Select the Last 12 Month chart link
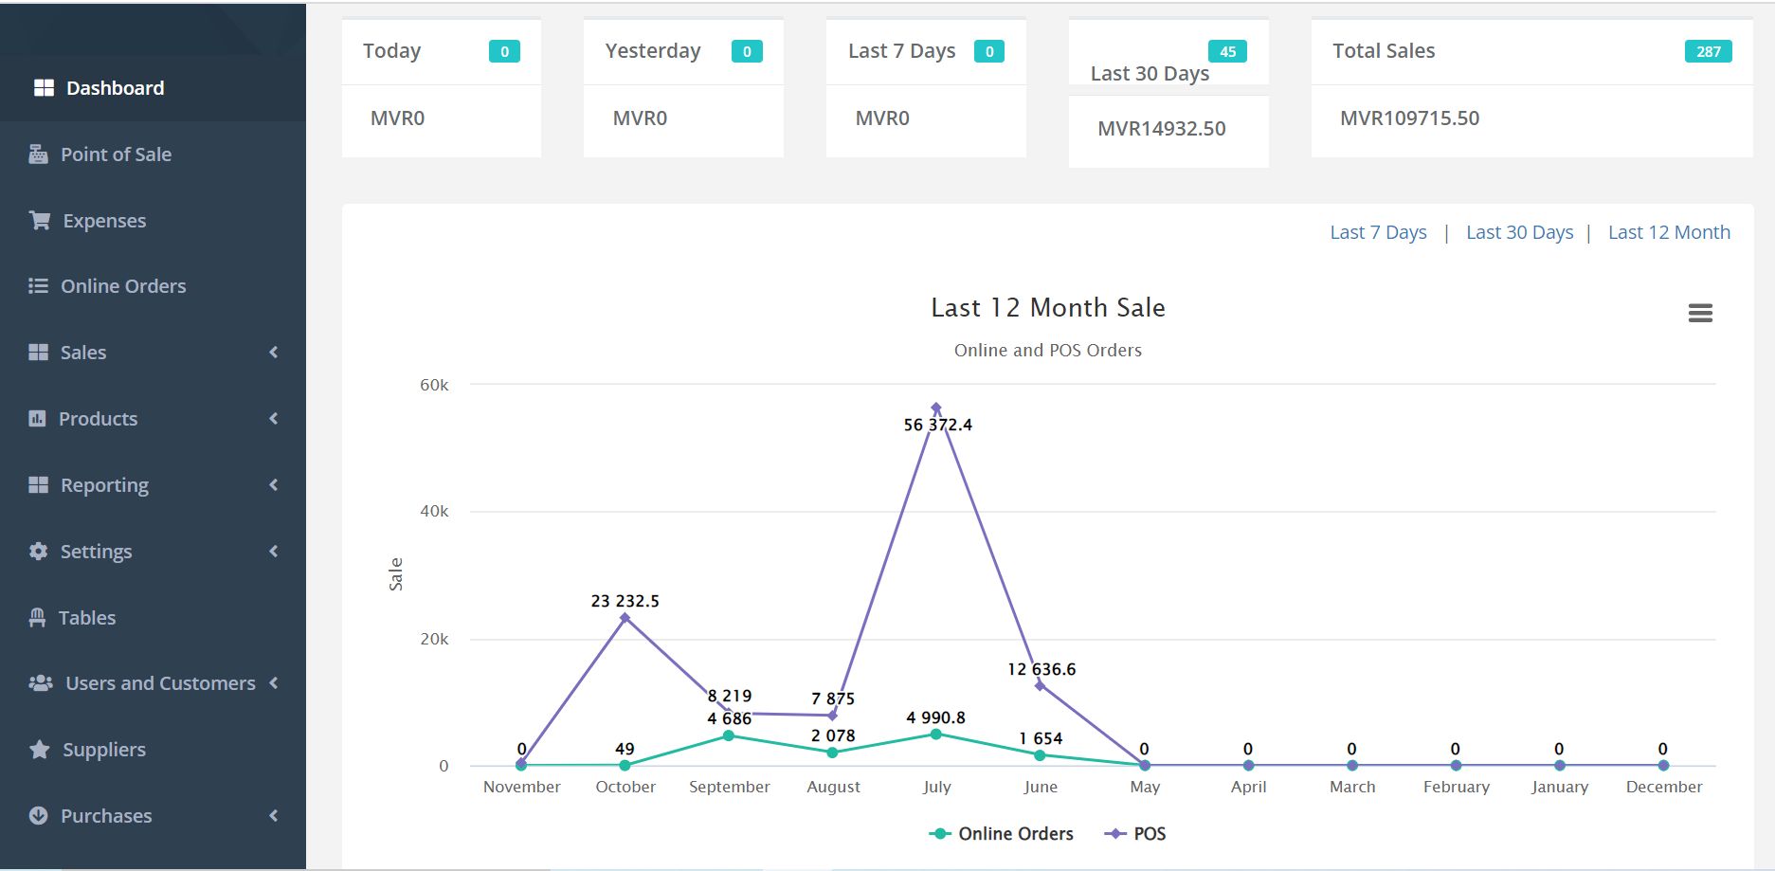Screen dimensions: 1775x871 [1669, 232]
